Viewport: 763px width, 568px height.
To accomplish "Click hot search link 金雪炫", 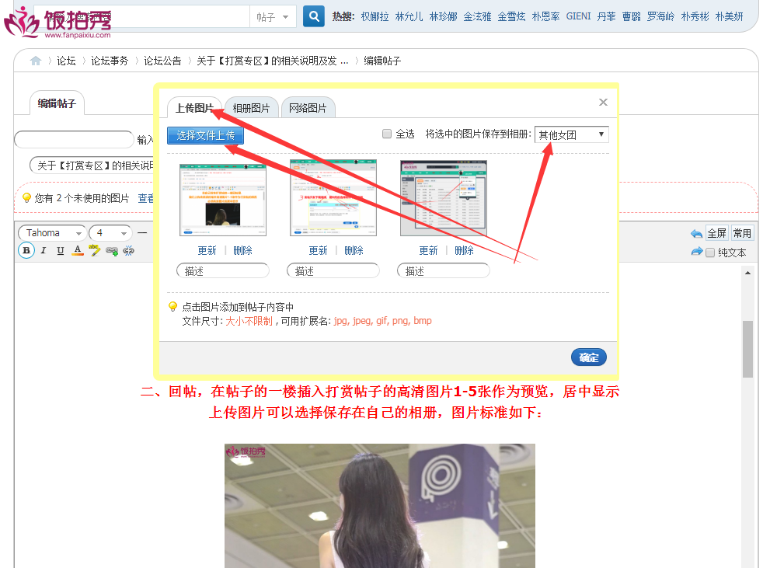I will (x=511, y=16).
